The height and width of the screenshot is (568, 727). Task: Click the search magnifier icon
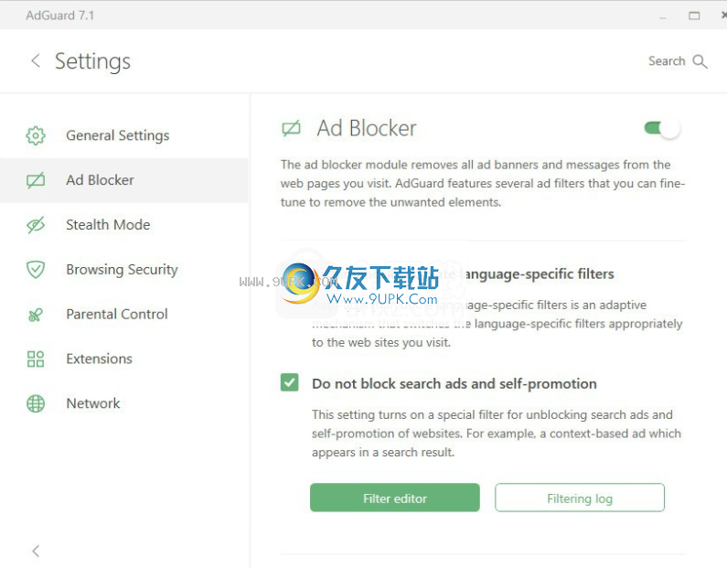pyautogui.click(x=700, y=61)
